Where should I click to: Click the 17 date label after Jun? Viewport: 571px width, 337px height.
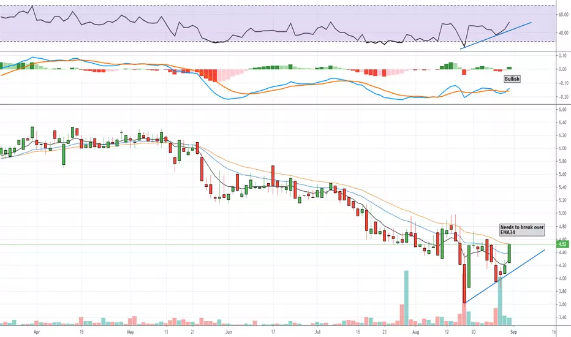pyautogui.click(x=273, y=332)
